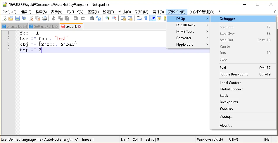Open the ウィンドウ管理(W) menu
This screenshot has width=278, height=143.
[202, 12]
